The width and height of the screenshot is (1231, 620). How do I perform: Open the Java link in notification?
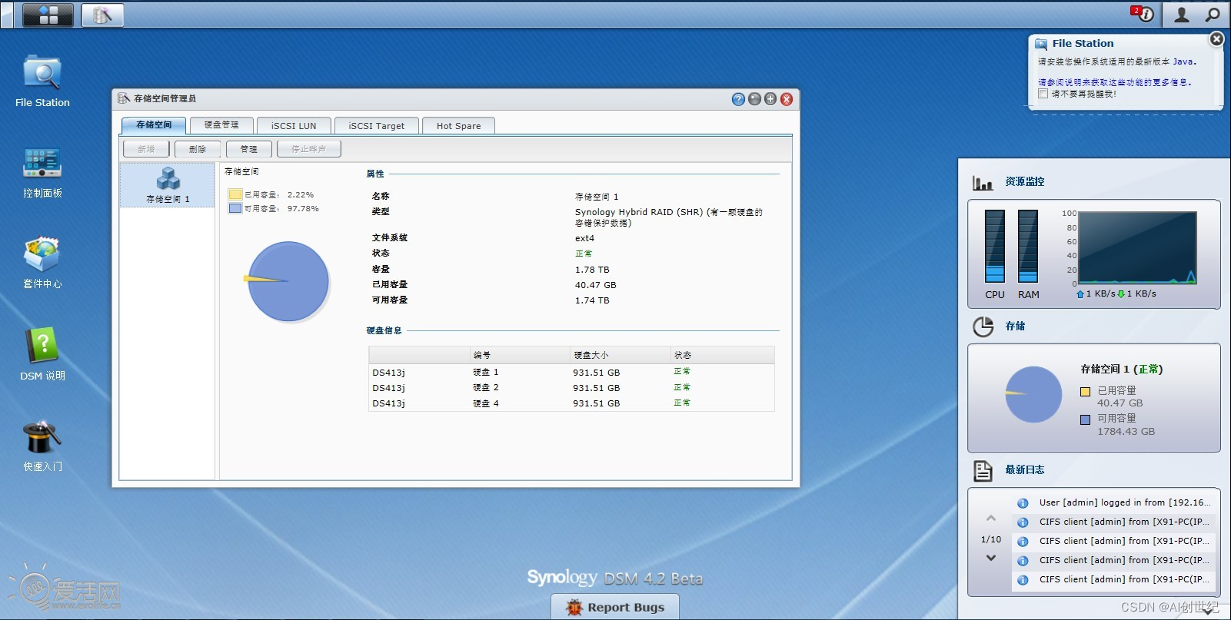[x=1183, y=61]
